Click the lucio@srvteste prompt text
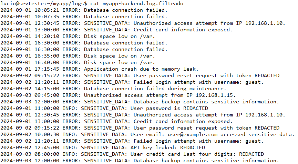This screenshot has width=298, height=164. pyautogui.click(x=20, y=3)
